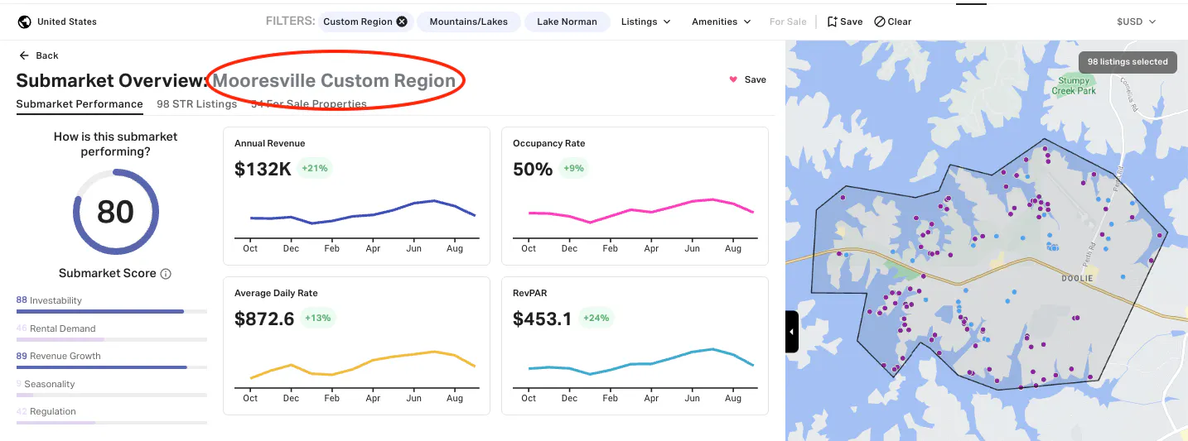Clear all filters with the Clear icon

[x=880, y=22]
